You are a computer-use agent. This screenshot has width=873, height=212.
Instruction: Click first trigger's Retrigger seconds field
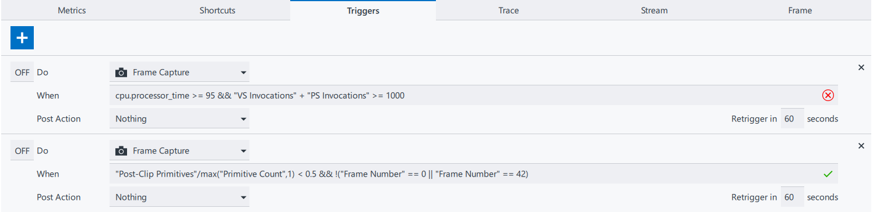[x=792, y=118]
